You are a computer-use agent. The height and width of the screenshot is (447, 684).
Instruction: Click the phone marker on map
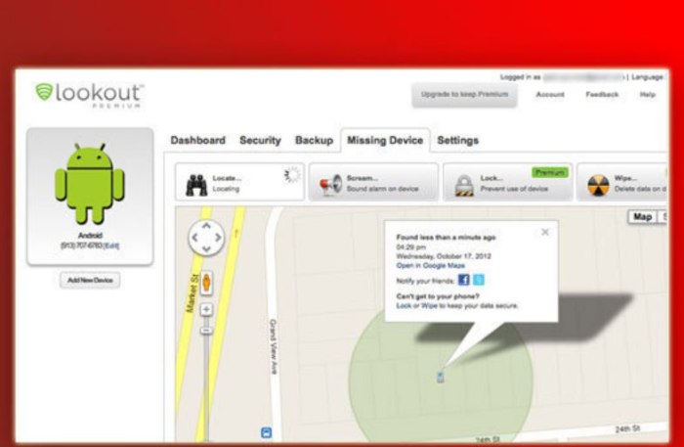pos(441,377)
